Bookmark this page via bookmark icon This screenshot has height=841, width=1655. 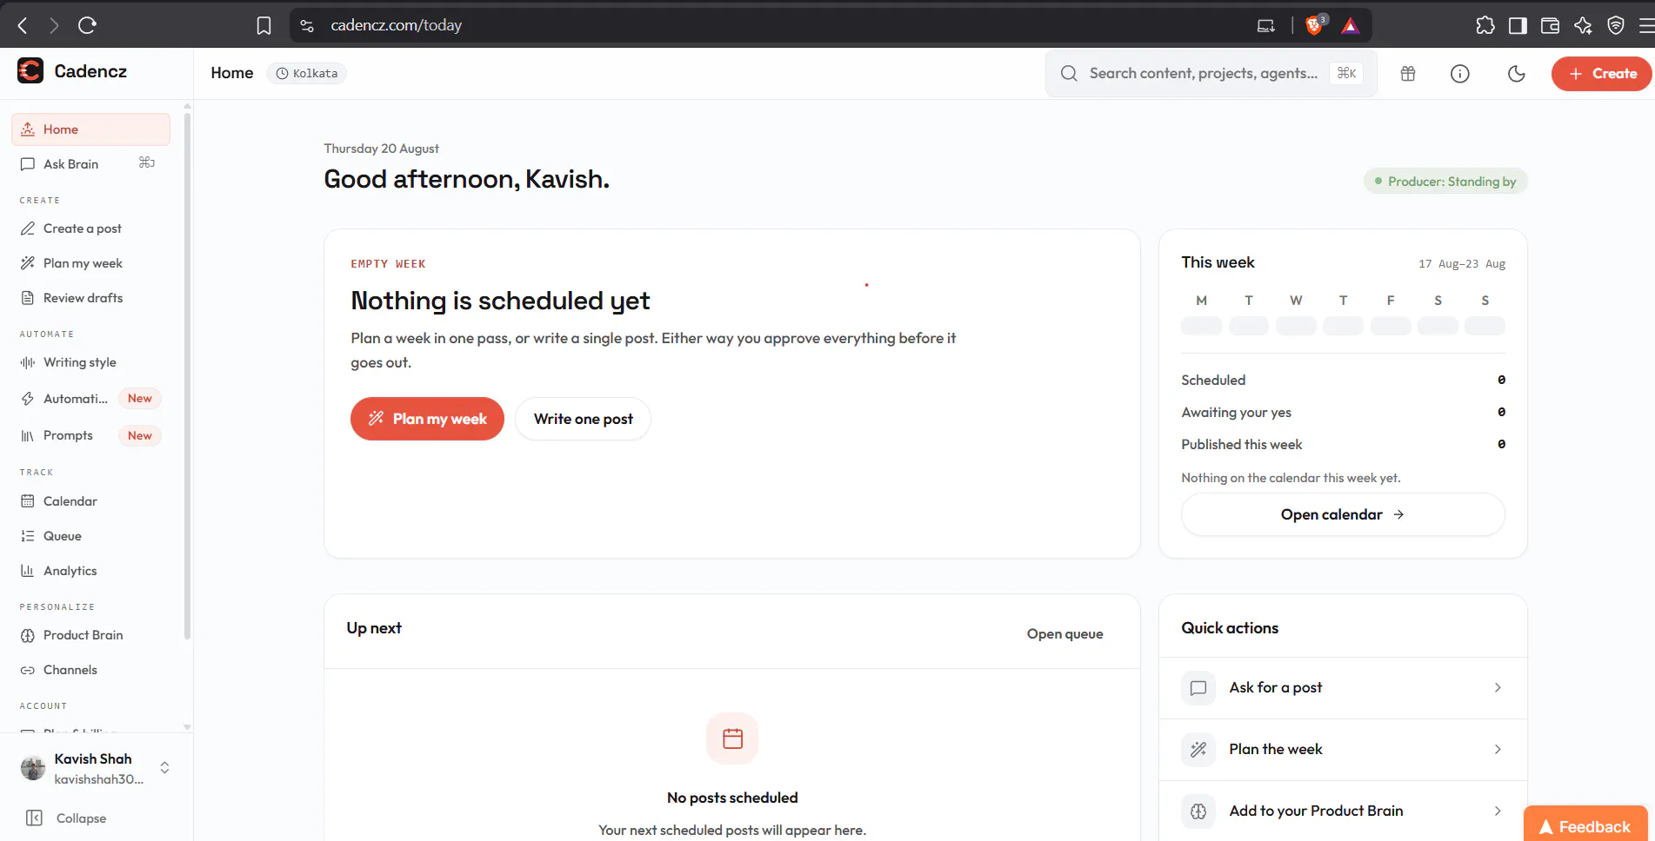[x=264, y=25]
